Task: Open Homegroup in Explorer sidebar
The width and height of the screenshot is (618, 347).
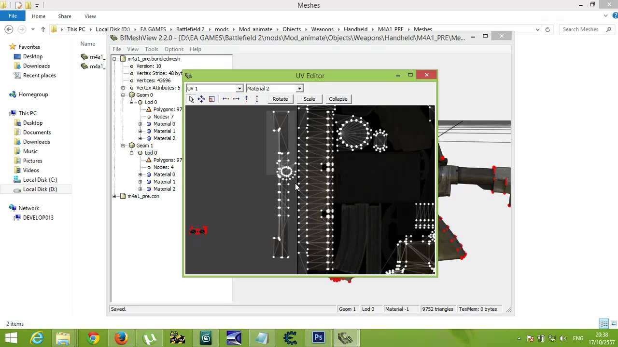Action: (x=33, y=94)
